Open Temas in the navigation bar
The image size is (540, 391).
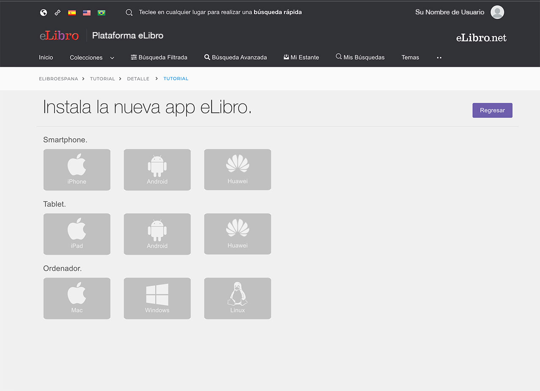410,57
